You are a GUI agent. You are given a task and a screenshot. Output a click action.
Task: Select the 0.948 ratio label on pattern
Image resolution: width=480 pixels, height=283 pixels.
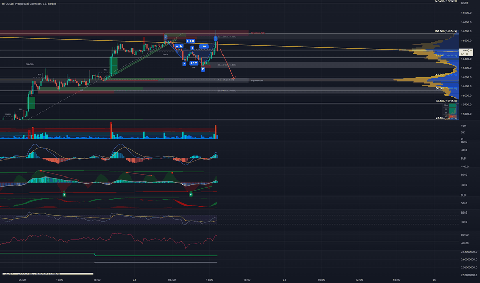coord(191,41)
